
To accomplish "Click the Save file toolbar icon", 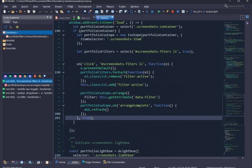I will 29,11.
